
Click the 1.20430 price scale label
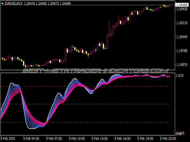coord(182,9)
